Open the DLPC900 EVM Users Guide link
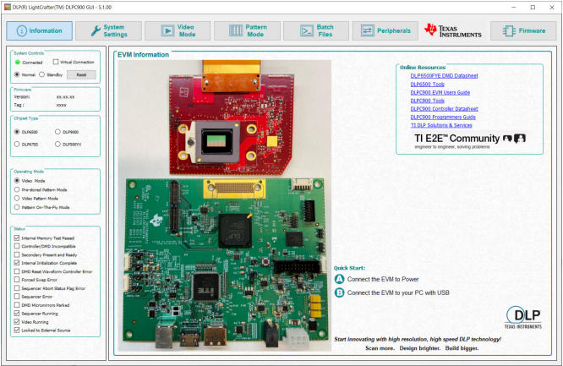 (x=440, y=92)
